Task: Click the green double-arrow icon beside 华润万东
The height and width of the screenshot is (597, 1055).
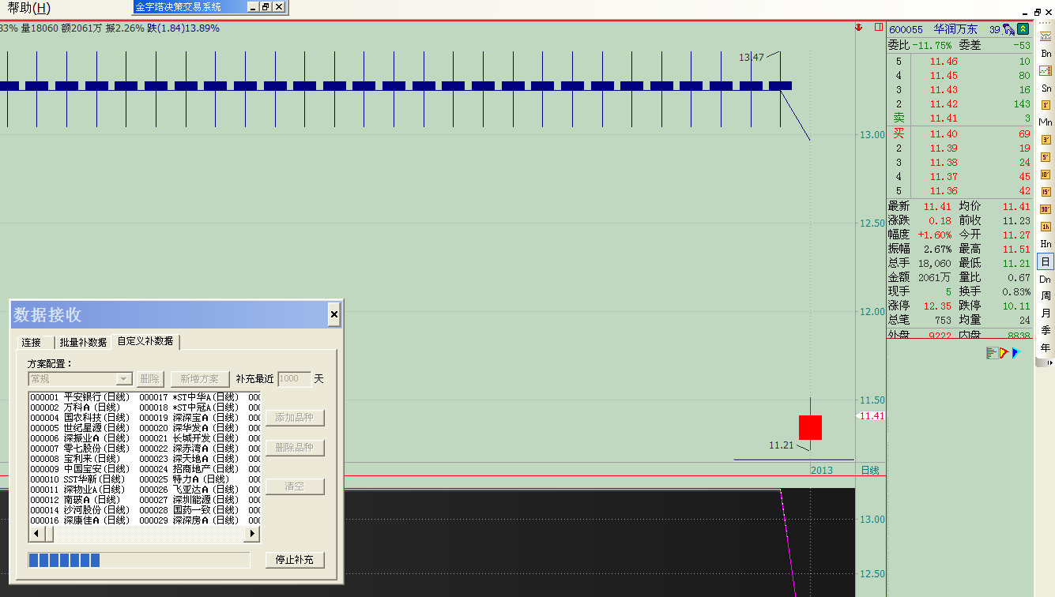Action: (x=1023, y=29)
